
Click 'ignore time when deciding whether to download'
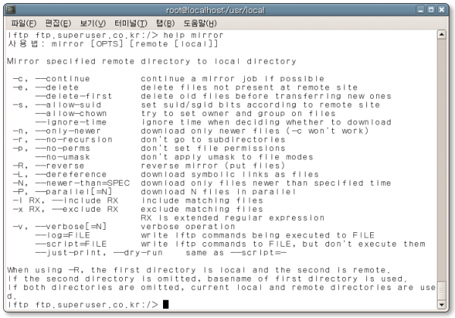coord(266,122)
